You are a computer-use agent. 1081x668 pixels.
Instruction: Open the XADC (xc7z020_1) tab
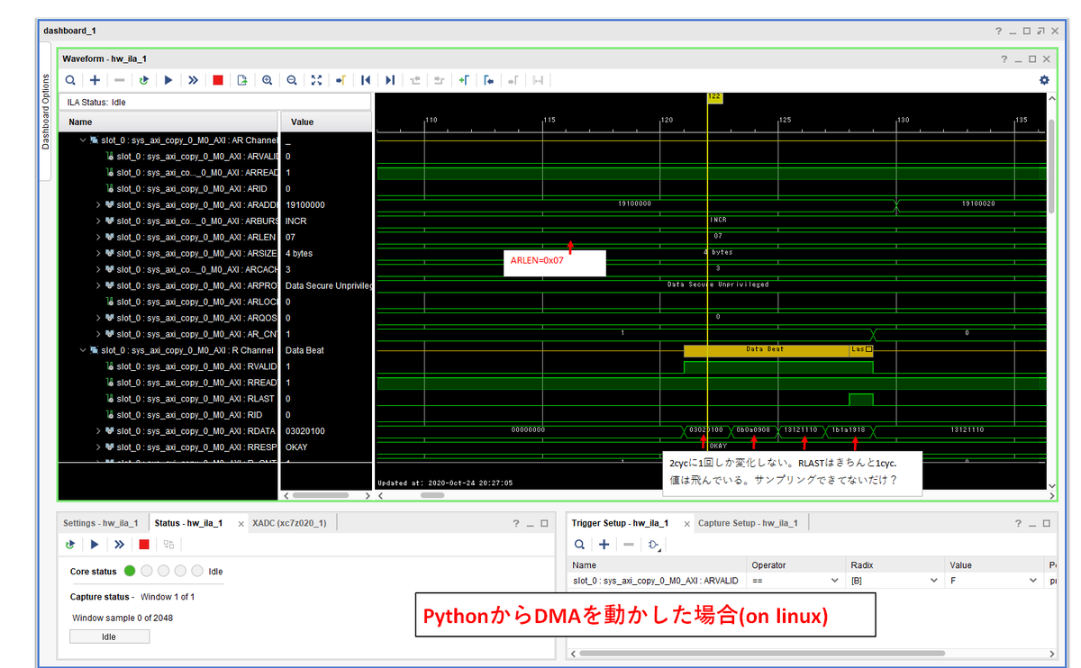click(289, 523)
